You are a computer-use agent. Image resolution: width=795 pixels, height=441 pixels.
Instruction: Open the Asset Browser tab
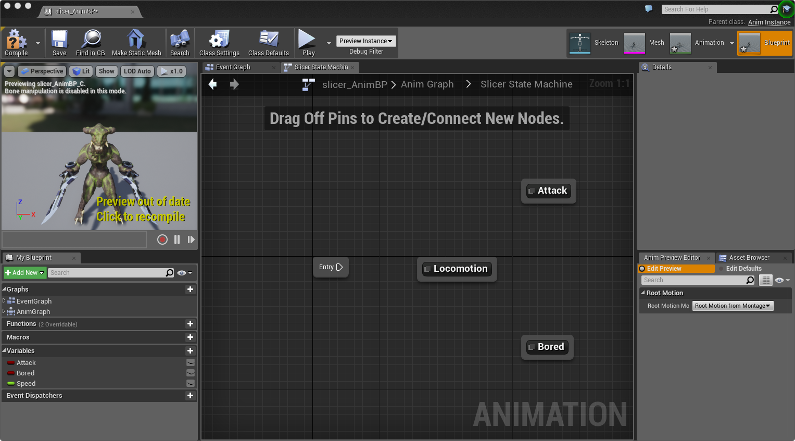[749, 258]
